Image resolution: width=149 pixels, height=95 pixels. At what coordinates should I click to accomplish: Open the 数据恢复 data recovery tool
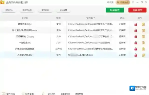pyautogui.click(x=79, y=94)
